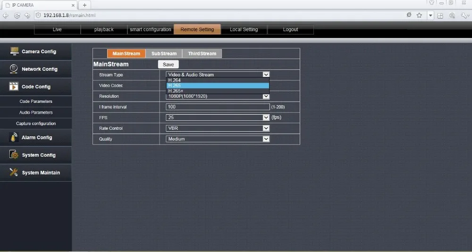
Task: Click the (fps) unit label
Action: tap(276, 117)
